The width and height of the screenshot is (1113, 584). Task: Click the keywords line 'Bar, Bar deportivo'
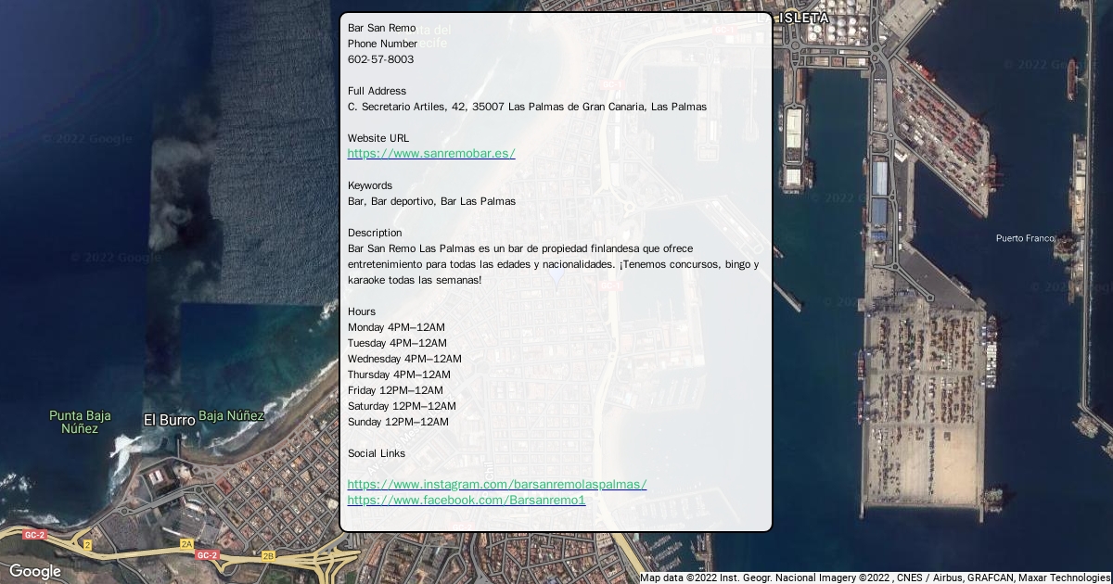tap(431, 201)
